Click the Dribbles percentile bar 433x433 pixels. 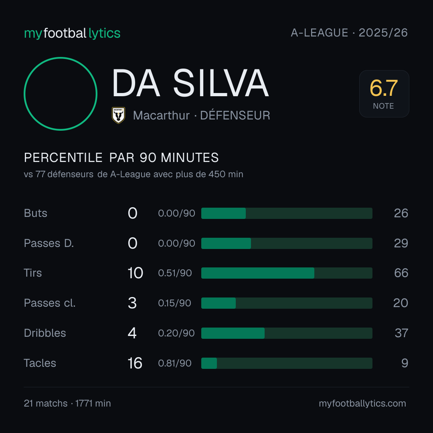click(287, 333)
